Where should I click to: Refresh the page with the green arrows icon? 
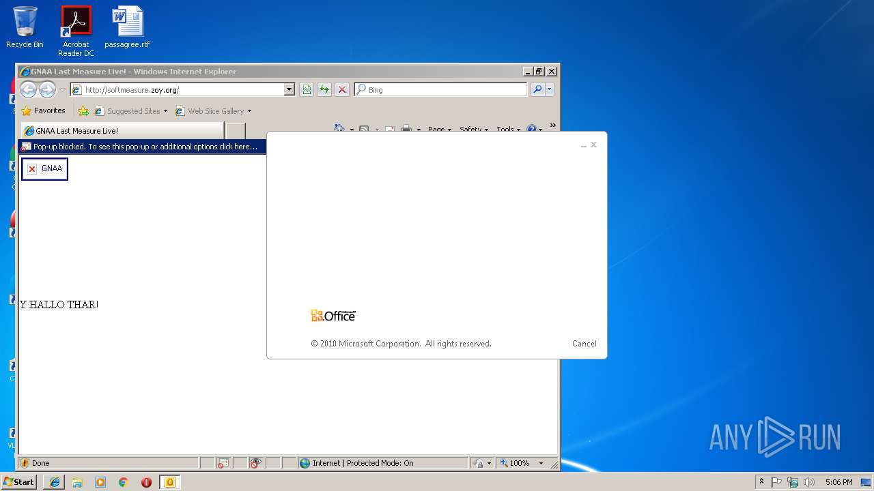pyautogui.click(x=324, y=89)
